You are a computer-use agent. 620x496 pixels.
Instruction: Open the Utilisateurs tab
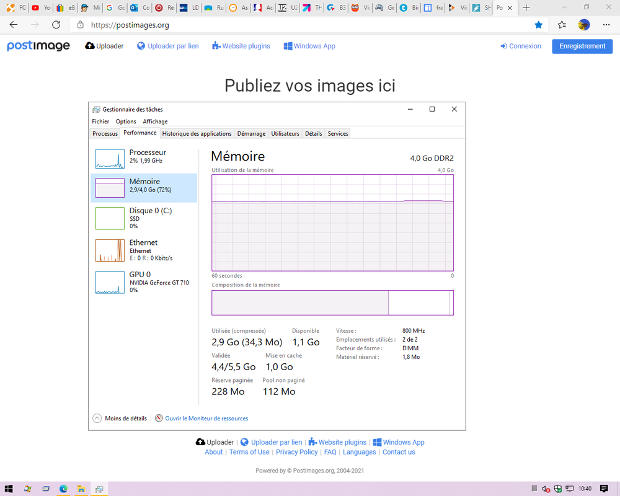285,134
